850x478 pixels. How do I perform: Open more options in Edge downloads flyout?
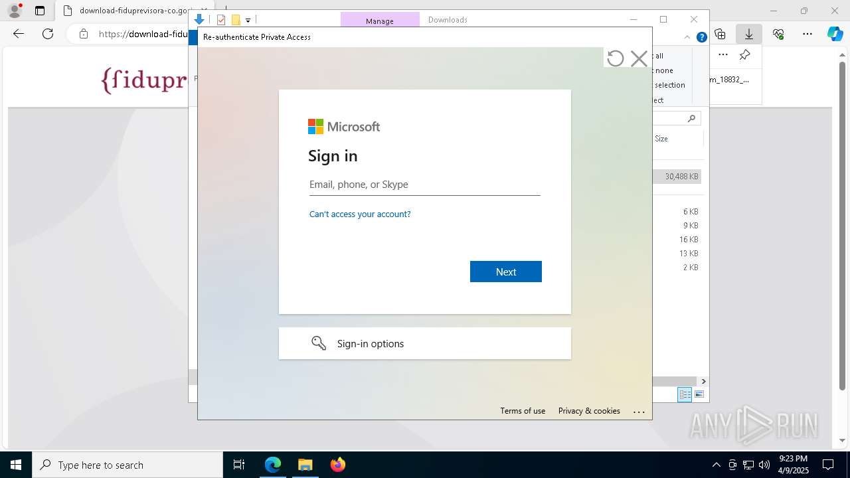click(x=723, y=55)
